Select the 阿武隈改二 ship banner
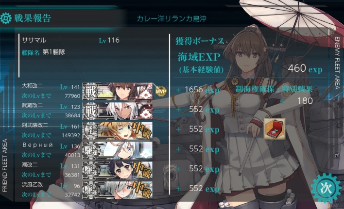The height and width of the screenshot is (209, 344). tap(118, 130)
